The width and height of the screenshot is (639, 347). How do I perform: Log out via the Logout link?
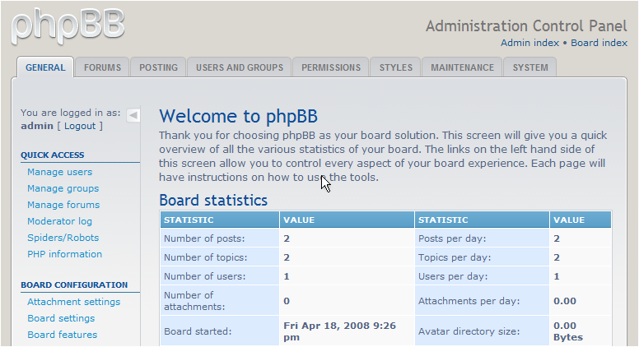(80, 126)
